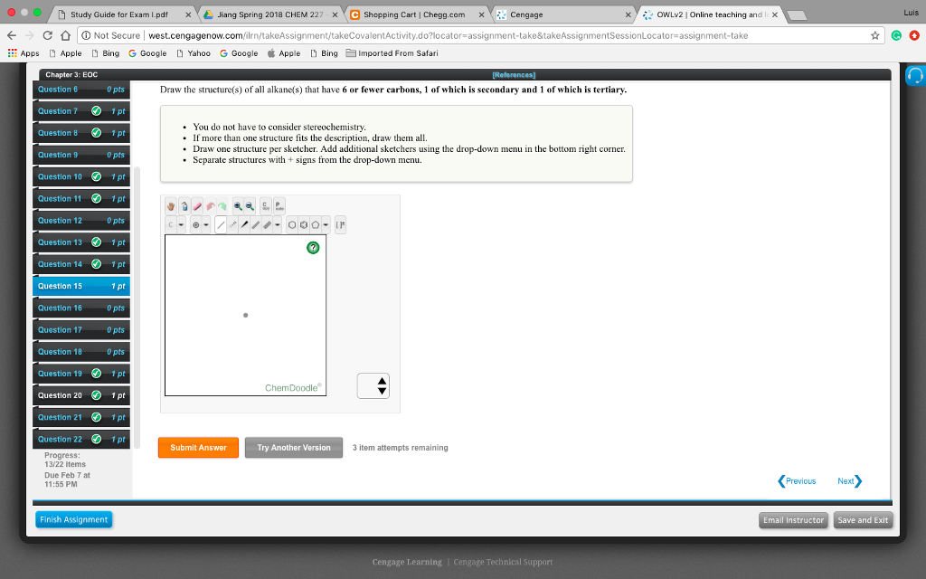Click the Try Another Version button

click(x=294, y=448)
